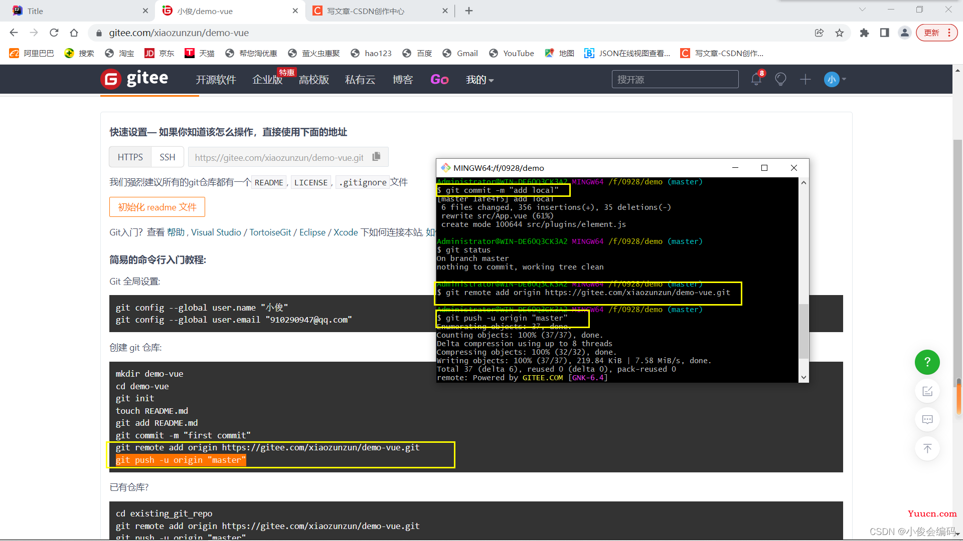This screenshot has height=541, width=963.
Task: Click the lightbulb icon in Gitee header
Action: 780,79
